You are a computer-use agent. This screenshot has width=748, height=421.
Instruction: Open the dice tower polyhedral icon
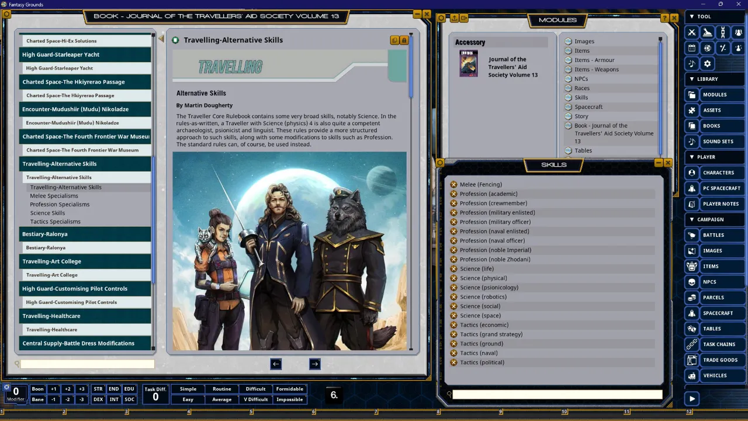click(x=708, y=48)
